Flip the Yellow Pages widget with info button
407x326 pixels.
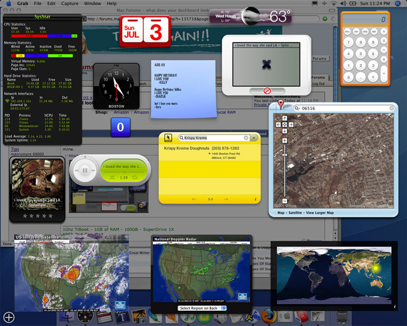(255, 199)
